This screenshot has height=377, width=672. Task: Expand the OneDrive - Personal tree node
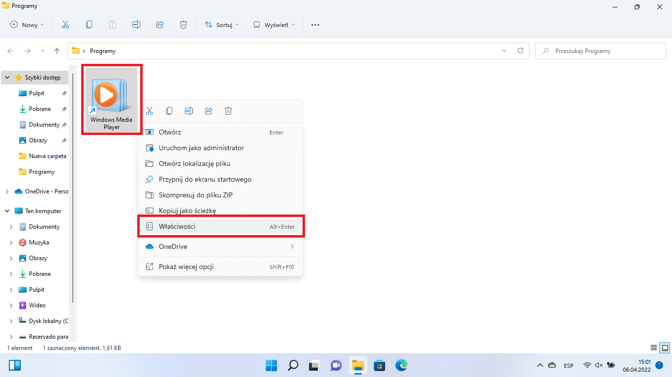7,191
